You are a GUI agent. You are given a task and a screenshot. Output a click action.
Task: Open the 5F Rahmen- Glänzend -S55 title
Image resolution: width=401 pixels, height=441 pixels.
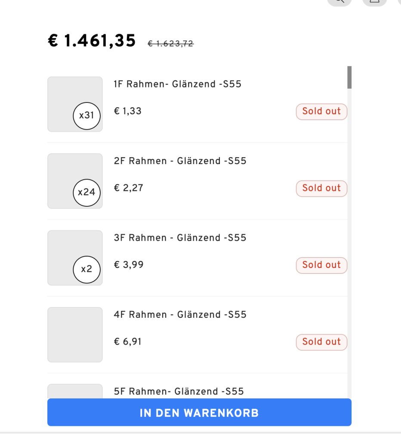179,391
